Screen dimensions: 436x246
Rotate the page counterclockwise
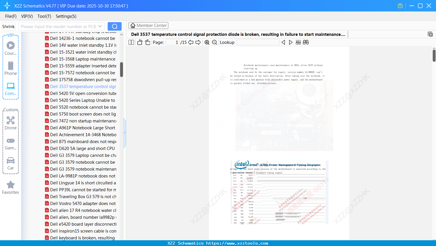coord(140,42)
